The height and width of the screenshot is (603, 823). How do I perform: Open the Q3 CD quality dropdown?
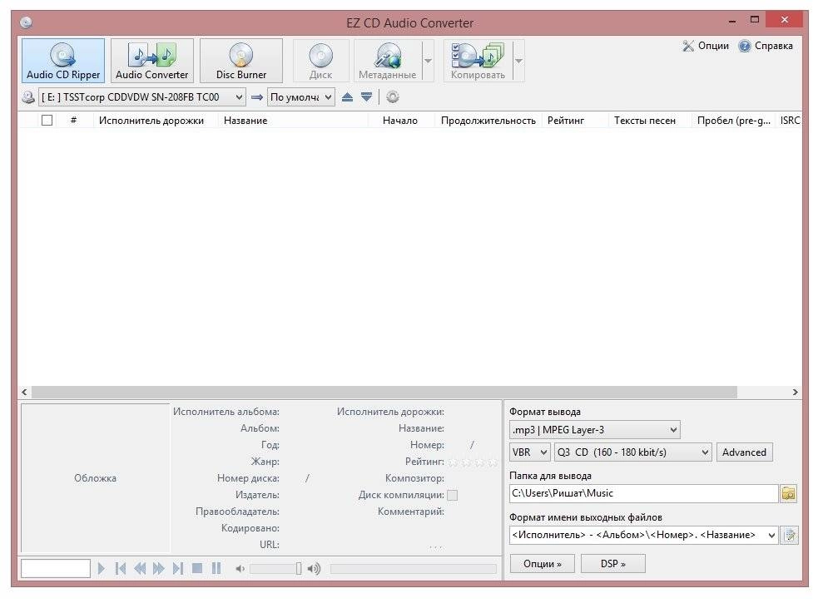633,452
